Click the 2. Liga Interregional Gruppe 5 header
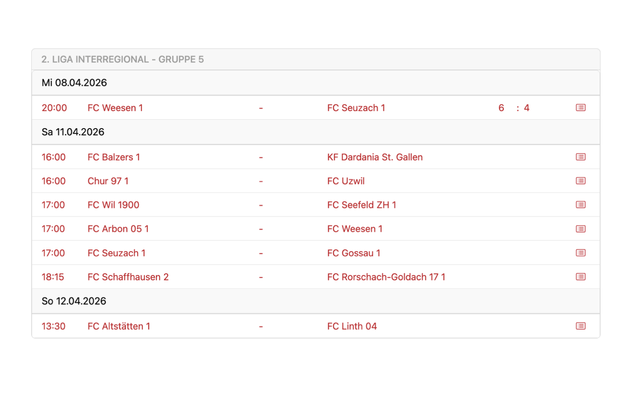The width and height of the screenshot is (627, 402). (x=122, y=60)
